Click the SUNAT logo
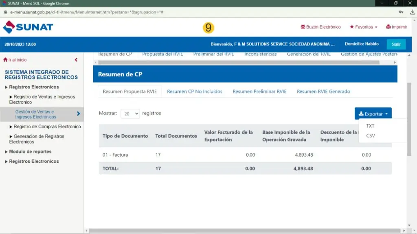Viewport: 417px width, 234px height. click(28, 27)
